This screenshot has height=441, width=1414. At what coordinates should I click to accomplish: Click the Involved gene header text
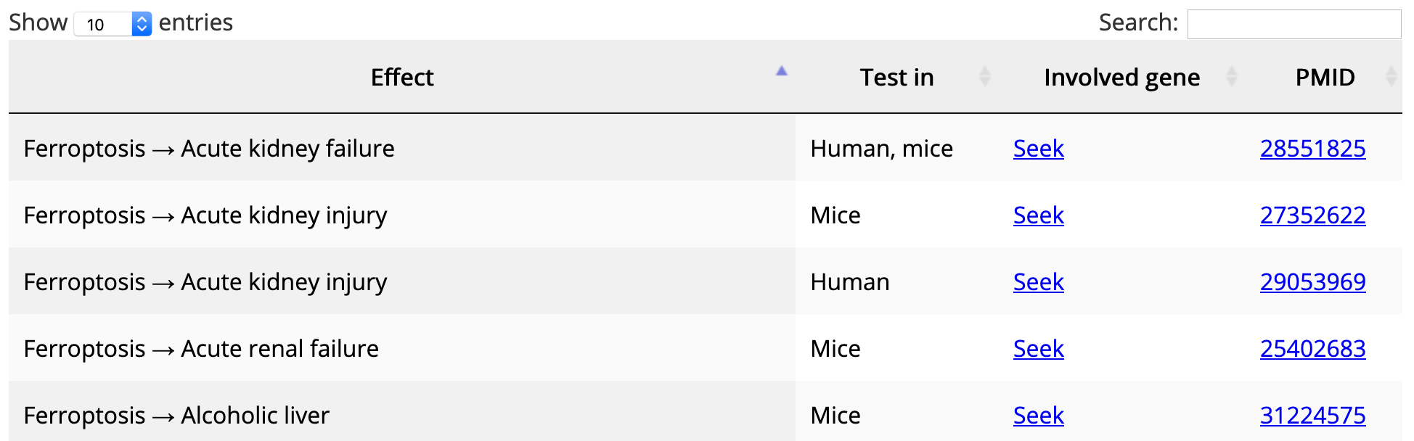(1122, 77)
